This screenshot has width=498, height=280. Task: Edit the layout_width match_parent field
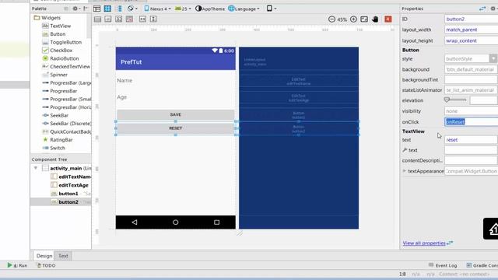click(472, 30)
